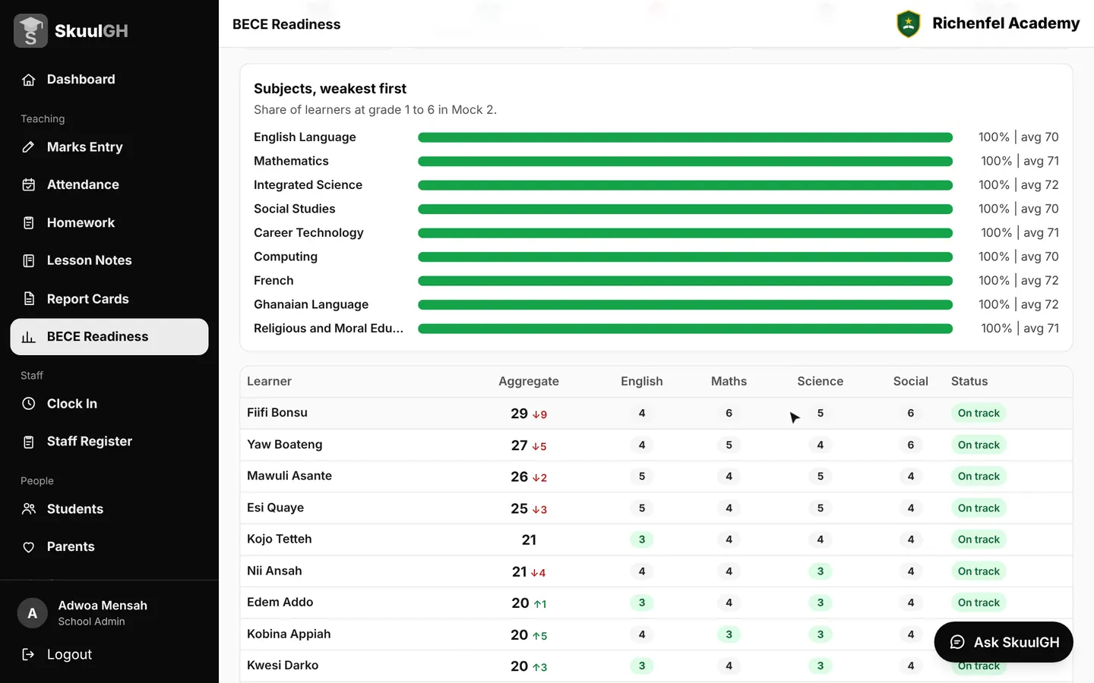
Task: Go to Marks Entry
Action: tap(109, 147)
